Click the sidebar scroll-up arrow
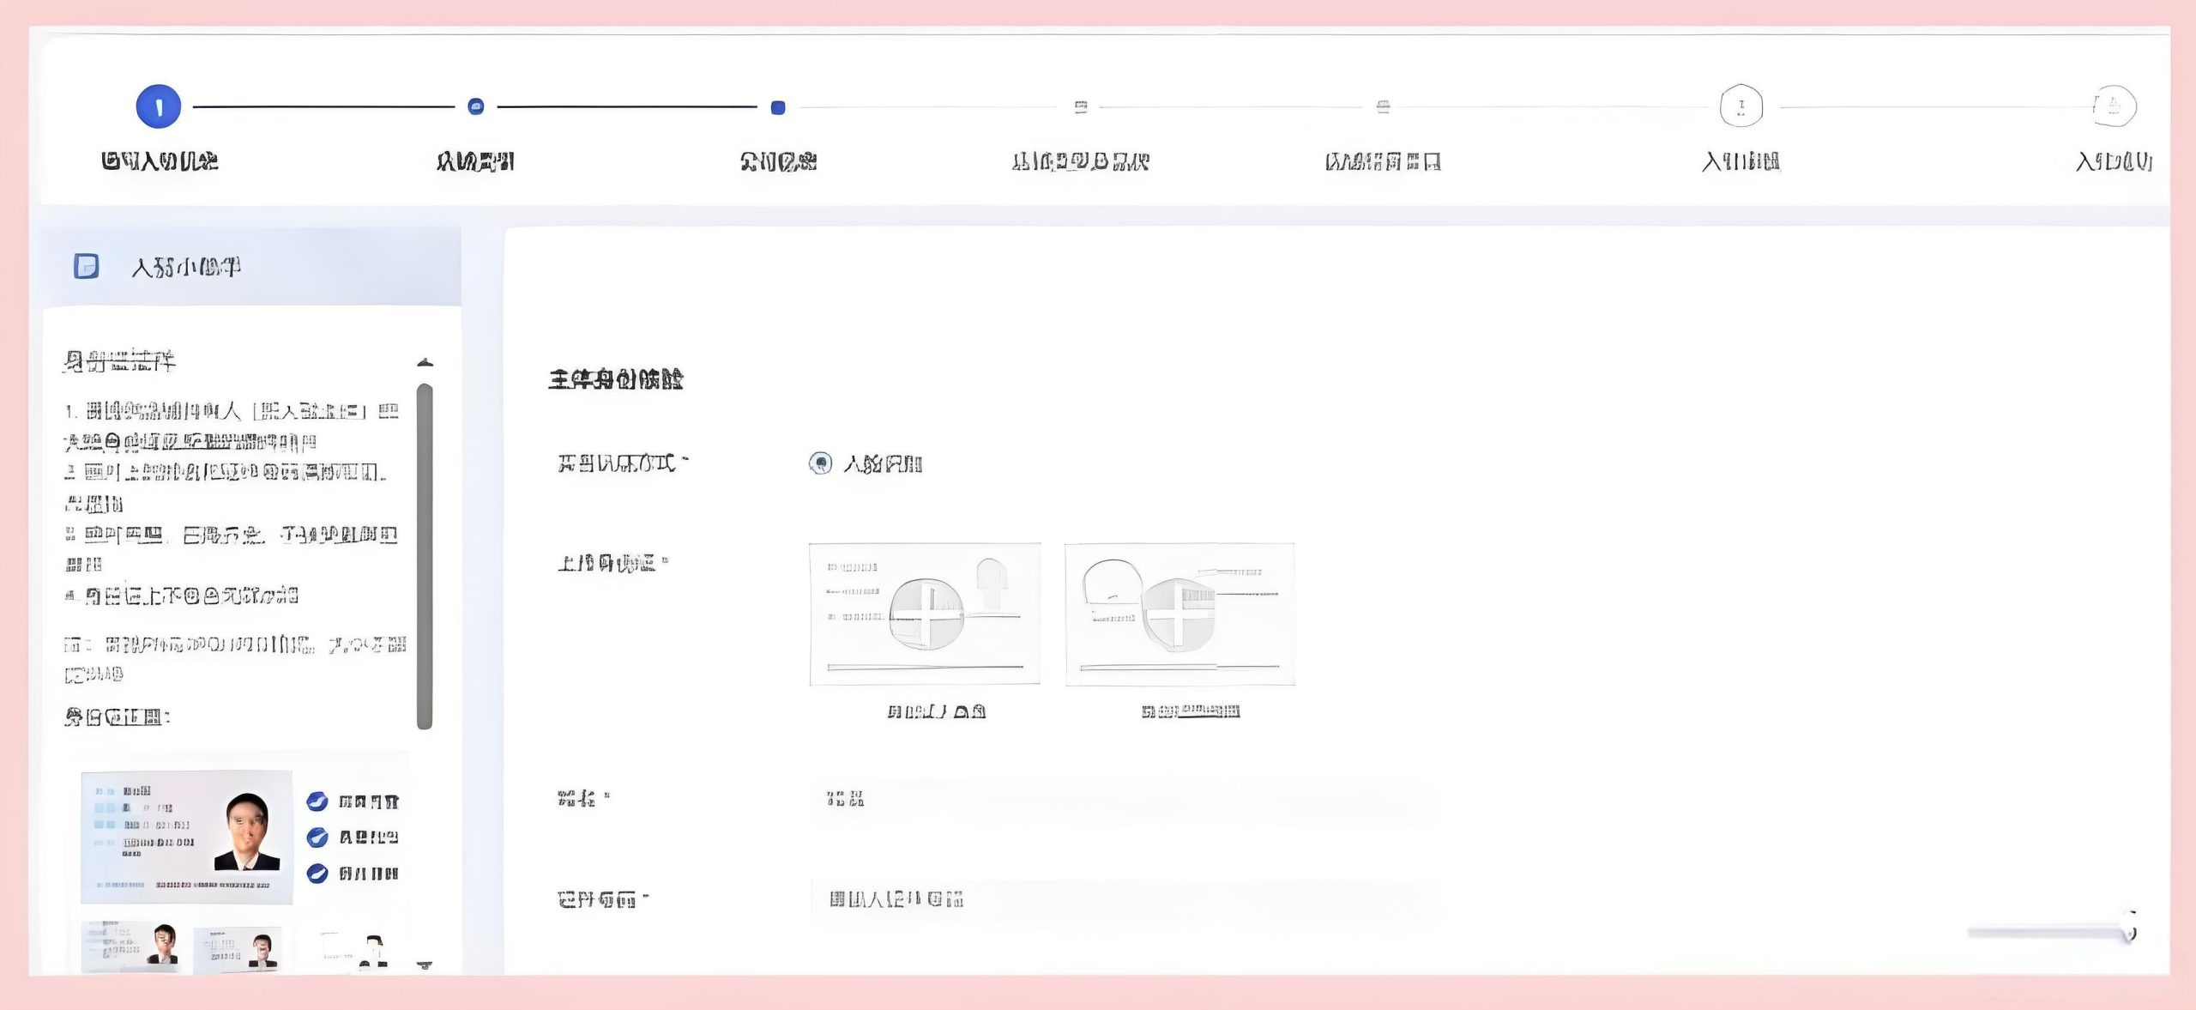Screen dimensions: 2196x1010 tap(425, 363)
